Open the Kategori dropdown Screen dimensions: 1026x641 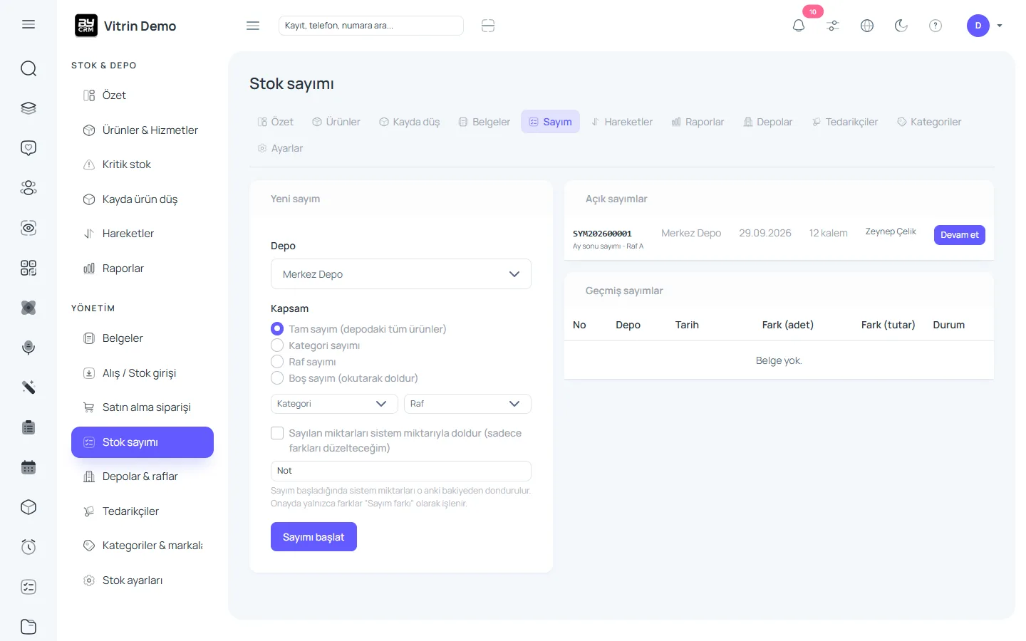pyautogui.click(x=334, y=404)
